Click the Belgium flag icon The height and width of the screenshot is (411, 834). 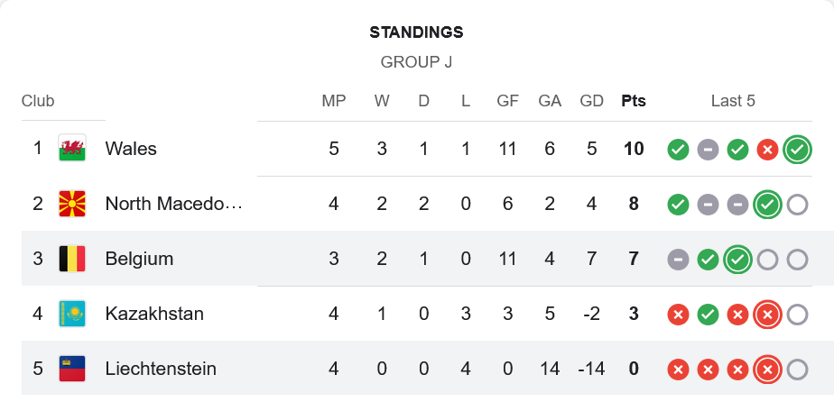[x=72, y=259]
